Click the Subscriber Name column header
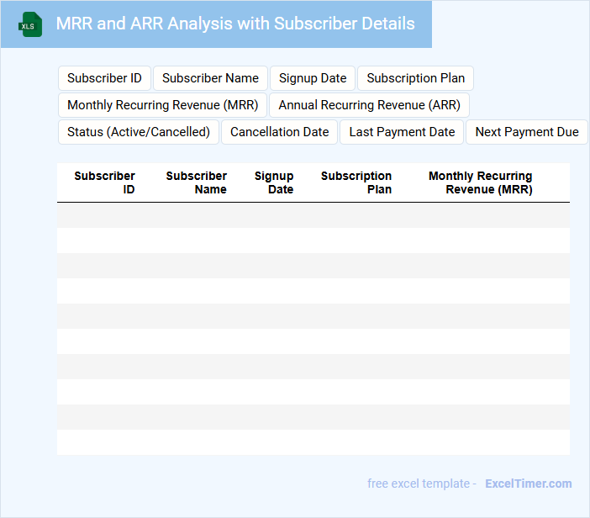 coord(196,182)
